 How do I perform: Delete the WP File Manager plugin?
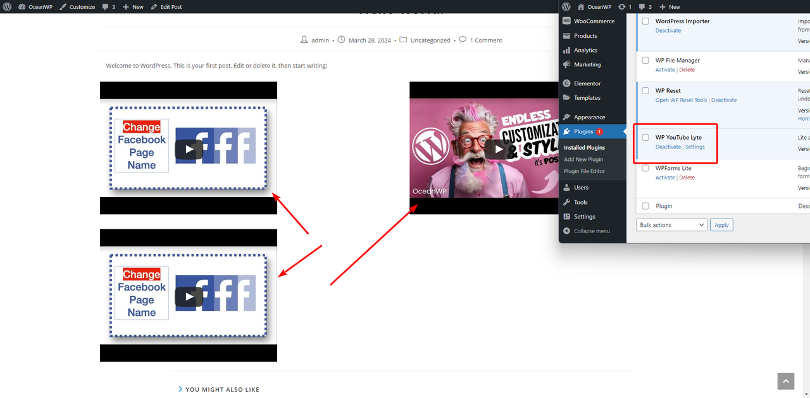point(687,70)
